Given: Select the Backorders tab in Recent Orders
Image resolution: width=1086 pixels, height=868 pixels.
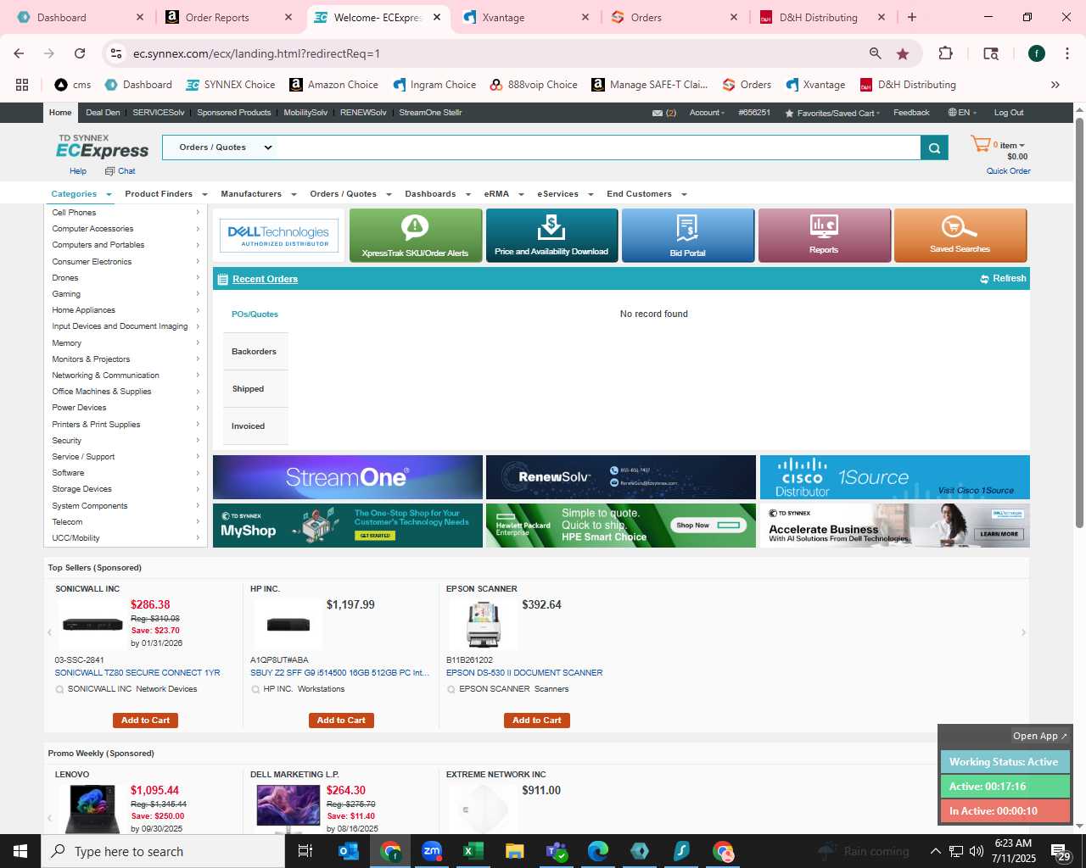Looking at the screenshot, I should (x=255, y=352).
